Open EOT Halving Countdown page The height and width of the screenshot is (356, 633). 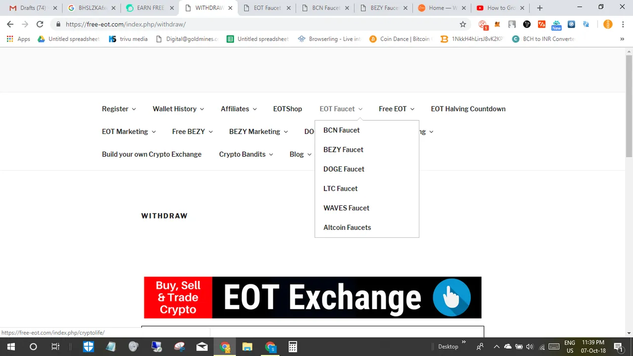[x=468, y=109]
